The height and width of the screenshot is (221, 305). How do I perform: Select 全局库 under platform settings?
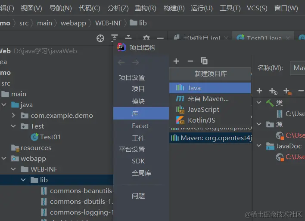tap(141, 173)
